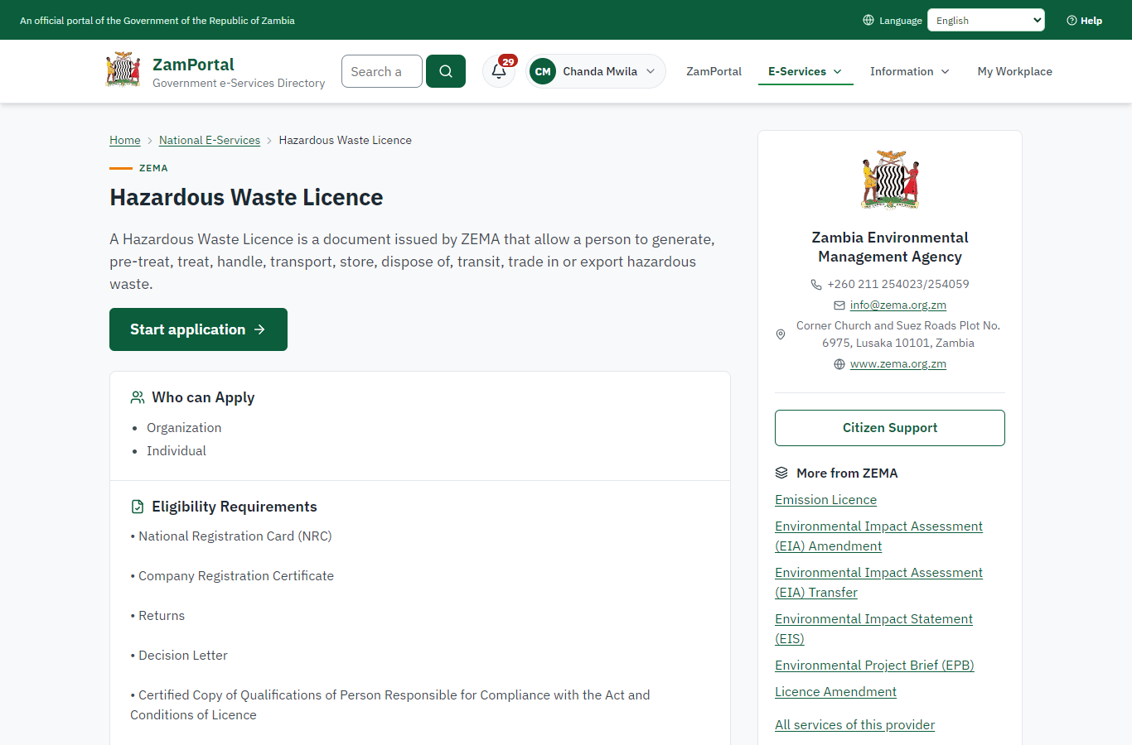Image resolution: width=1132 pixels, height=745 pixels.
Task: Expand the Chanda Mwila account menu
Action: coord(596,71)
